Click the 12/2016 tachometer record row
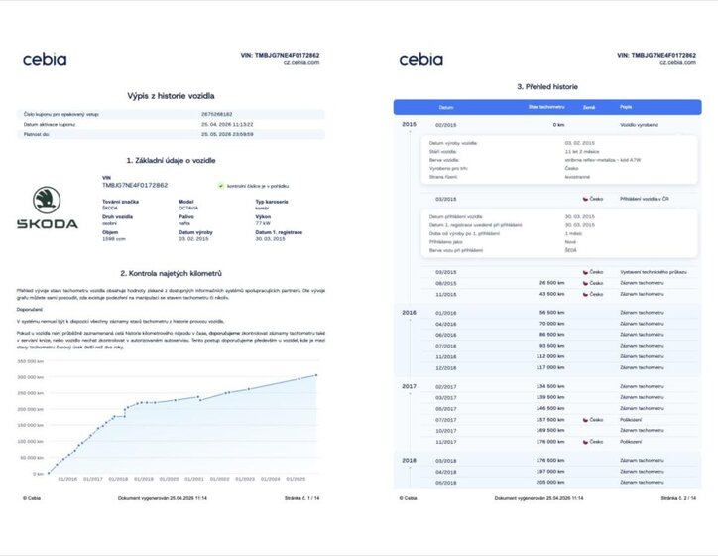The width and height of the screenshot is (718, 556). 555,367
